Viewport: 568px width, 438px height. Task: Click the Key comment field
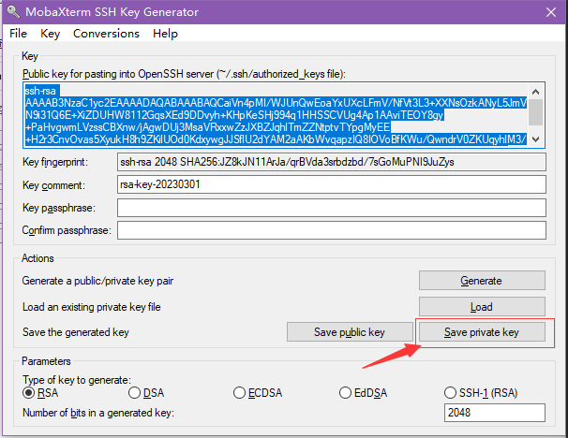332,184
